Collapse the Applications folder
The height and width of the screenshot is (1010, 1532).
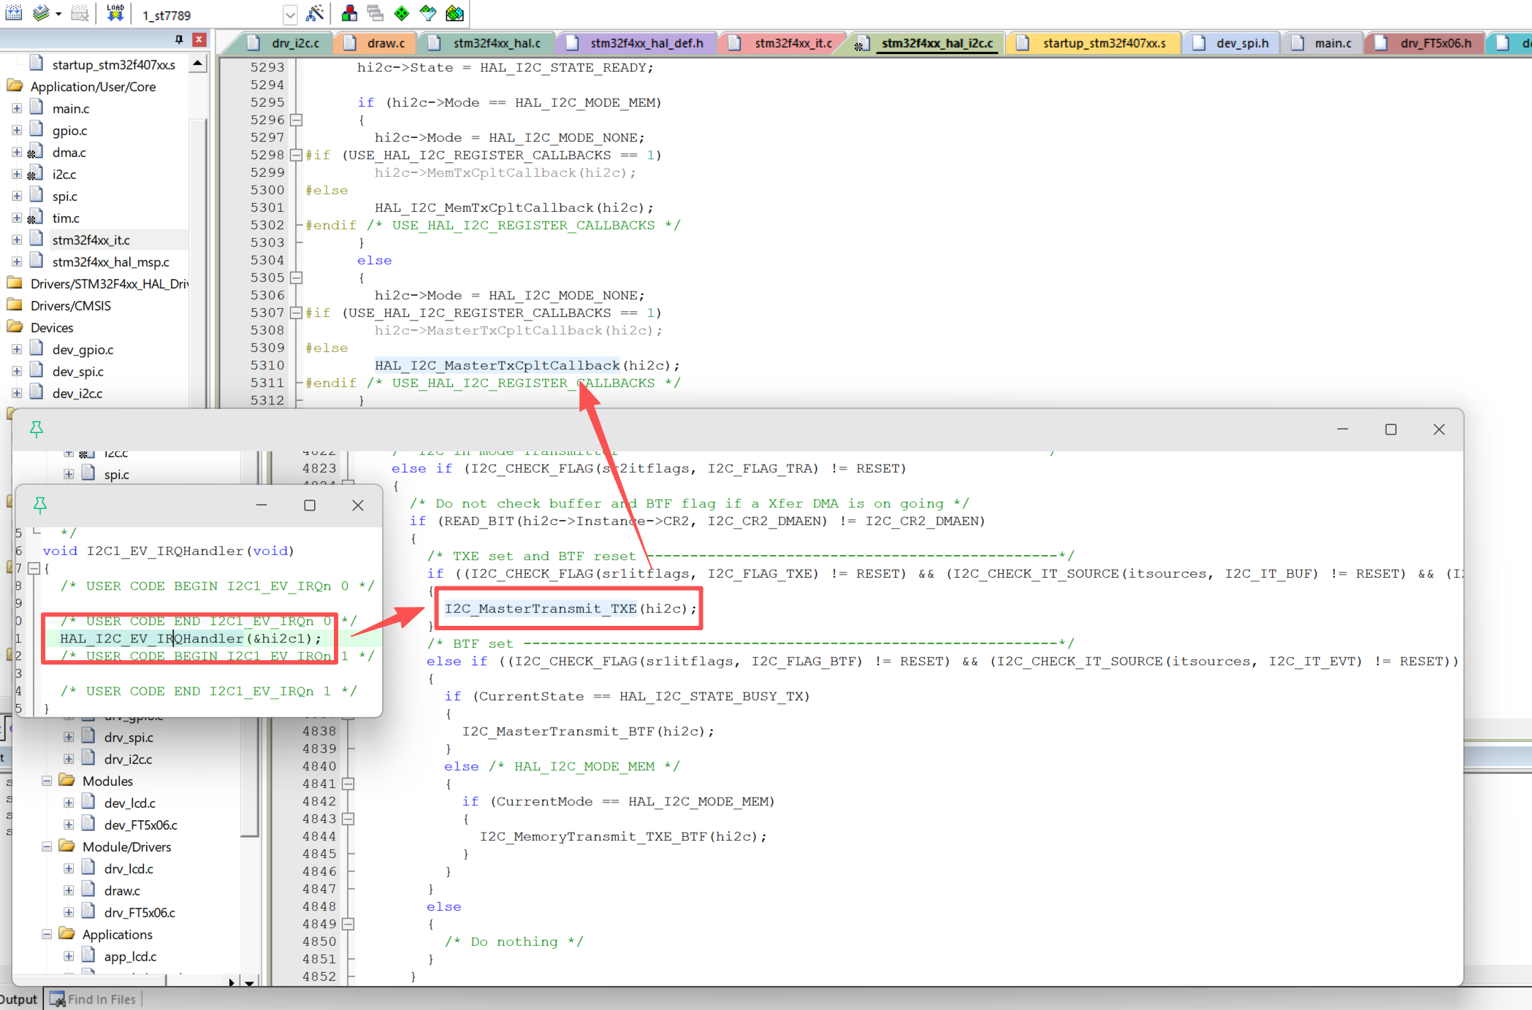pyautogui.click(x=47, y=934)
